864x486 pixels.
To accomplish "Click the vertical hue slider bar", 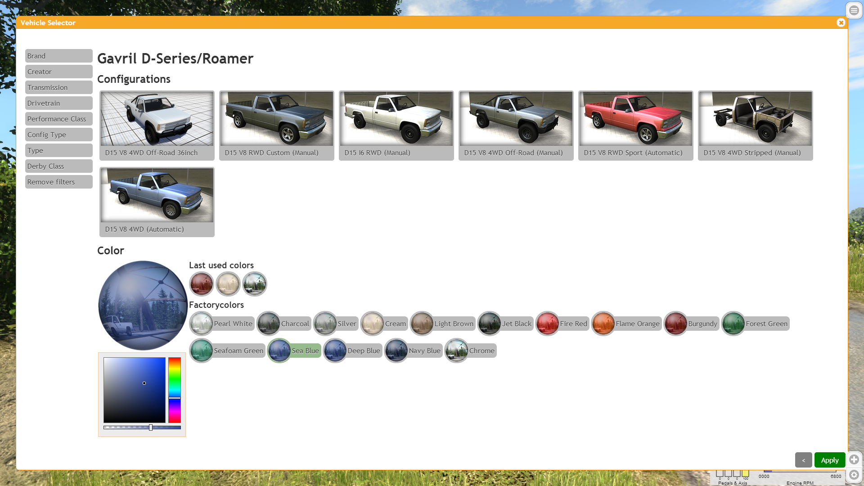I will pos(175,390).
